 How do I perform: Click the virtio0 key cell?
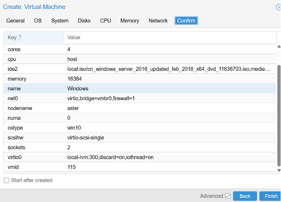click(x=33, y=157)
